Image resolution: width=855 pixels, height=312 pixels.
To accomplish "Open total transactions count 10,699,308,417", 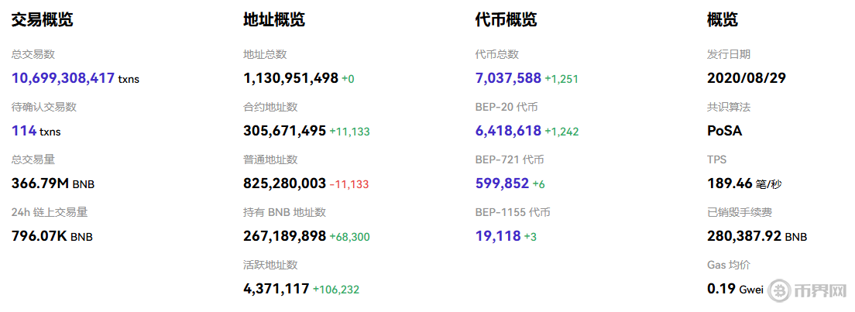I will pyautogui.click(x=64, y=78).
